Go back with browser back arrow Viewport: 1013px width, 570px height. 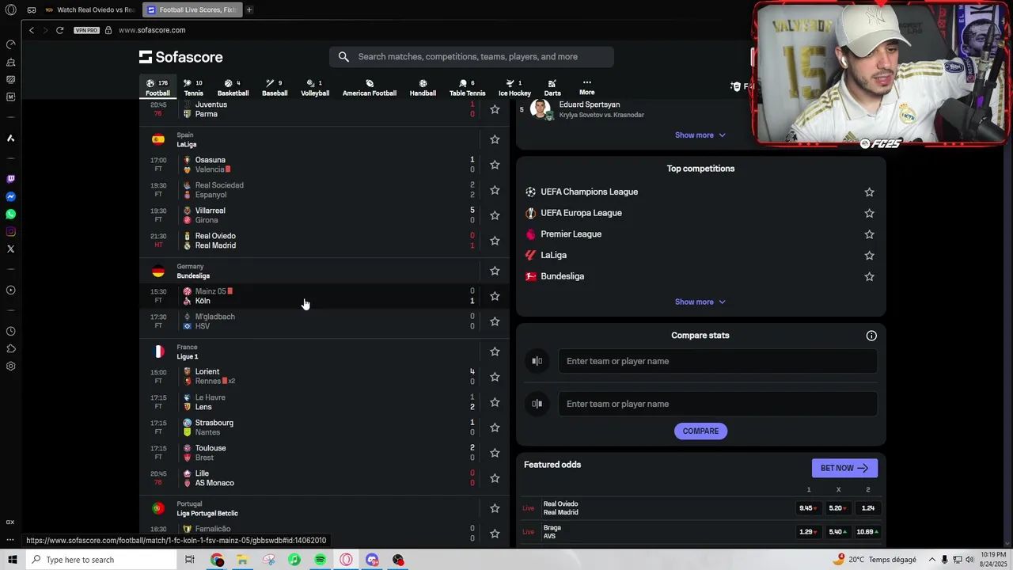tap(32, 30)
